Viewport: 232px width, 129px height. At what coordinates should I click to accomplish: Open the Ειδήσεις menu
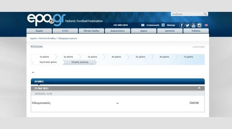click(x=196, y=31)
